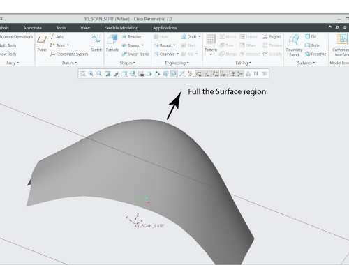
Task: Collapse the ribbon with the up arrow
Action: coord(330,27)
